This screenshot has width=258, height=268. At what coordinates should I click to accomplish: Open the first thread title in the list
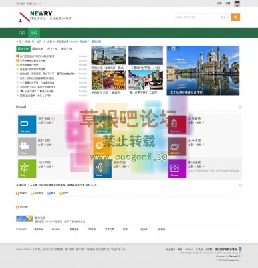37,56
